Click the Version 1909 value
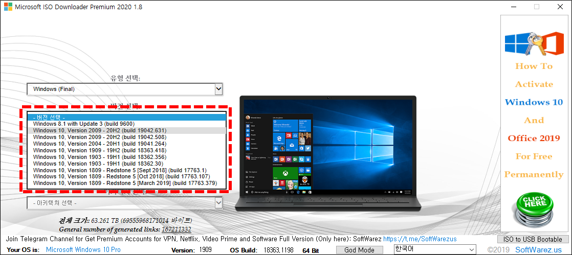572x255 pixels. point(205,250)
